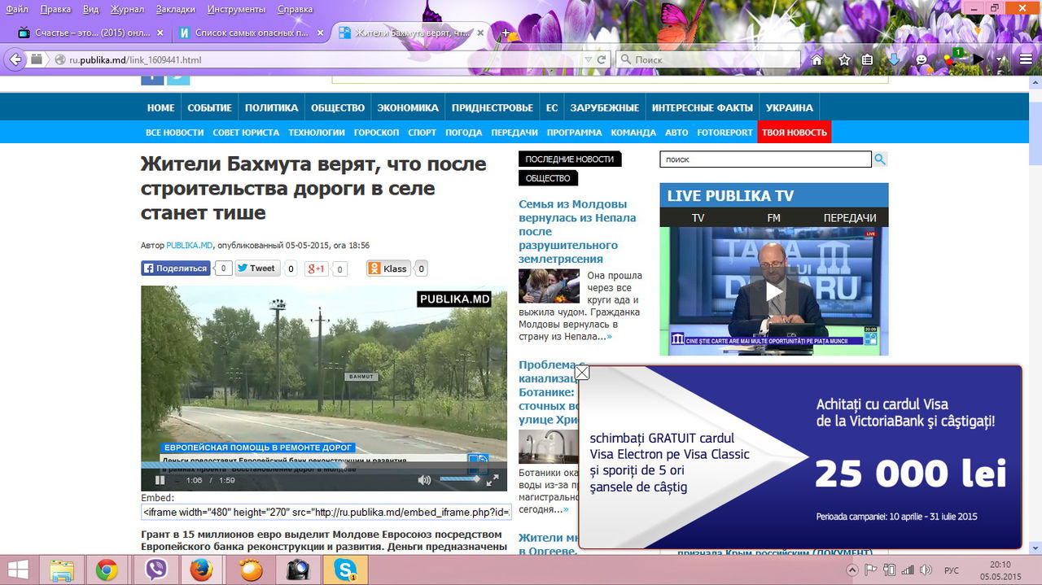Go back with the browser back arrow
Screen dimensions: 1042x585
(x=15, y=59)
